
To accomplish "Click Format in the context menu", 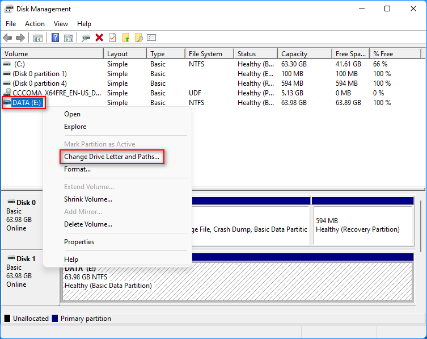I will 77,169.
